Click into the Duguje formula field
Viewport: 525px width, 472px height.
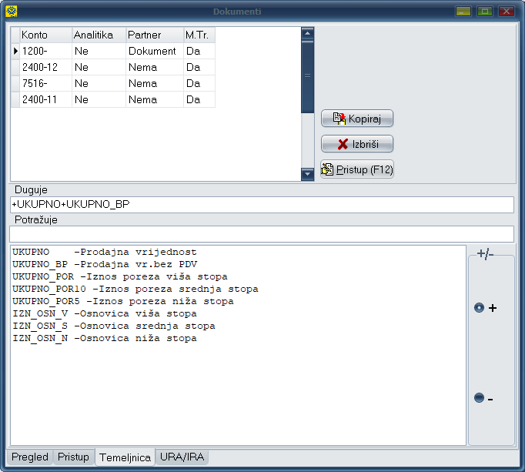tap(262, 204)
